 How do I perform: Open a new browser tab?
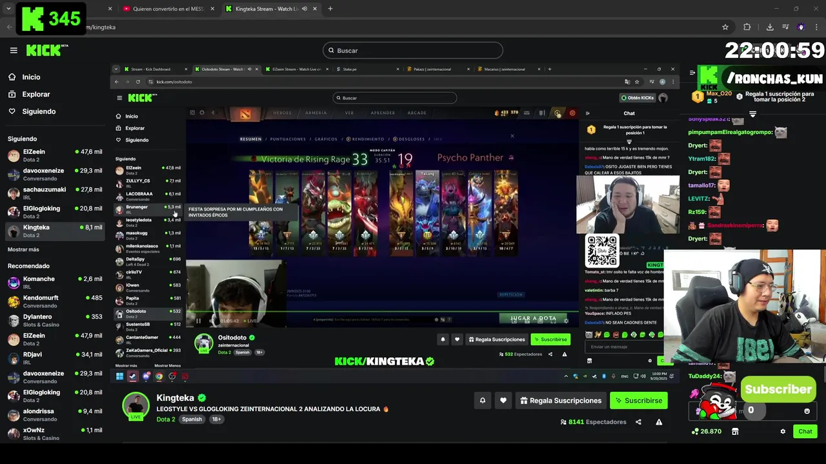tap(330, 9)
